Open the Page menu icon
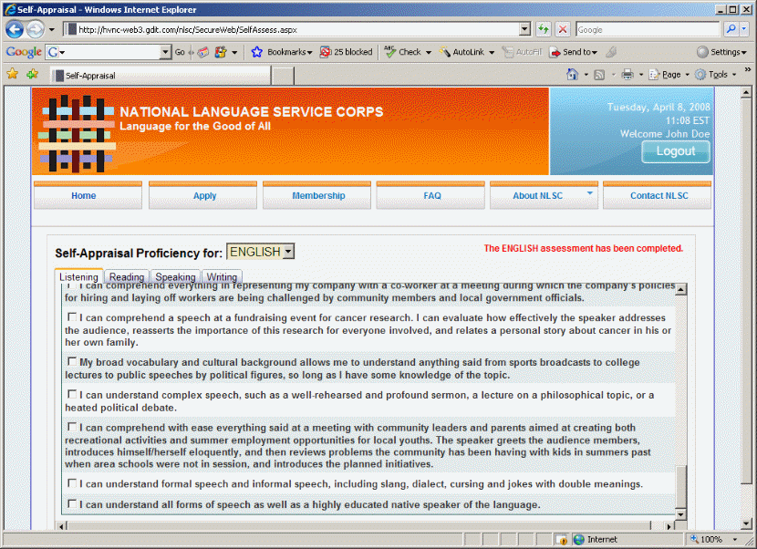Screen dimensions: 757x549 tap(654, 75)
